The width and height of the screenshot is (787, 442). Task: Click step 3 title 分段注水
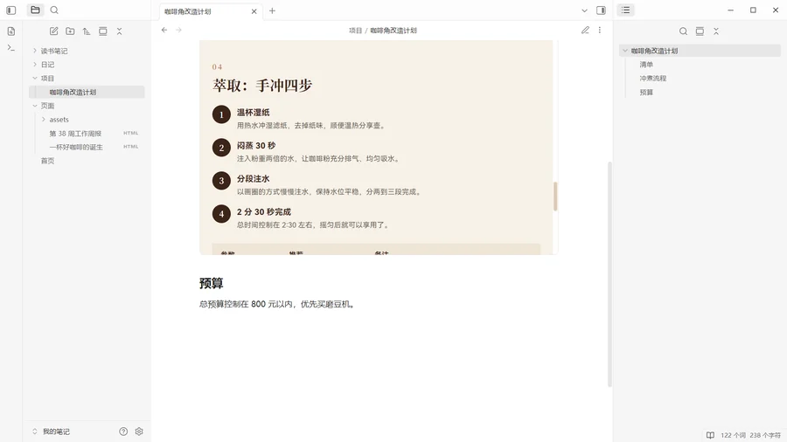tap(253, 178)
